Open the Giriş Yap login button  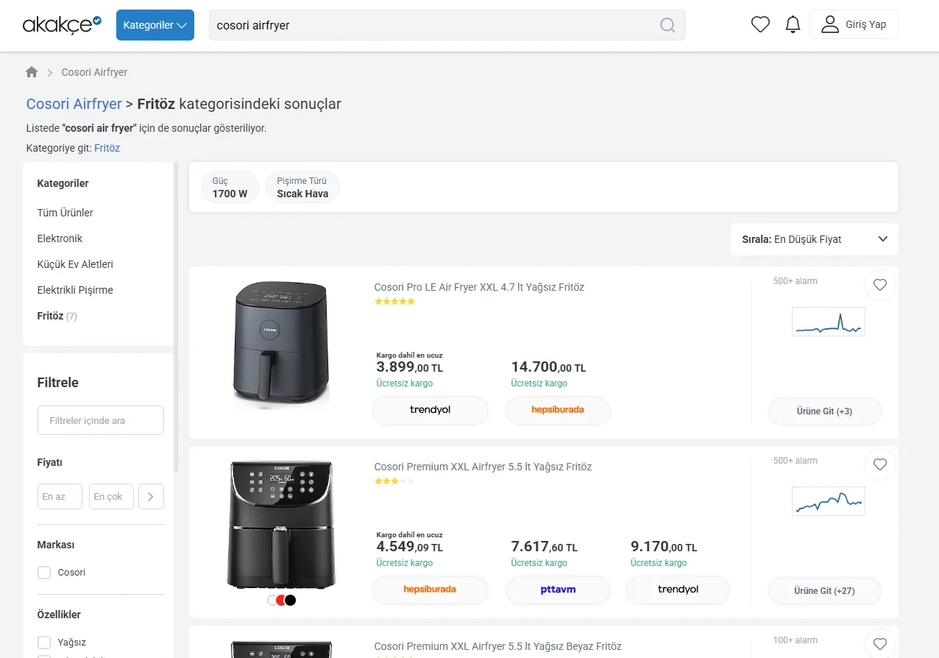[x=854, y=24]
